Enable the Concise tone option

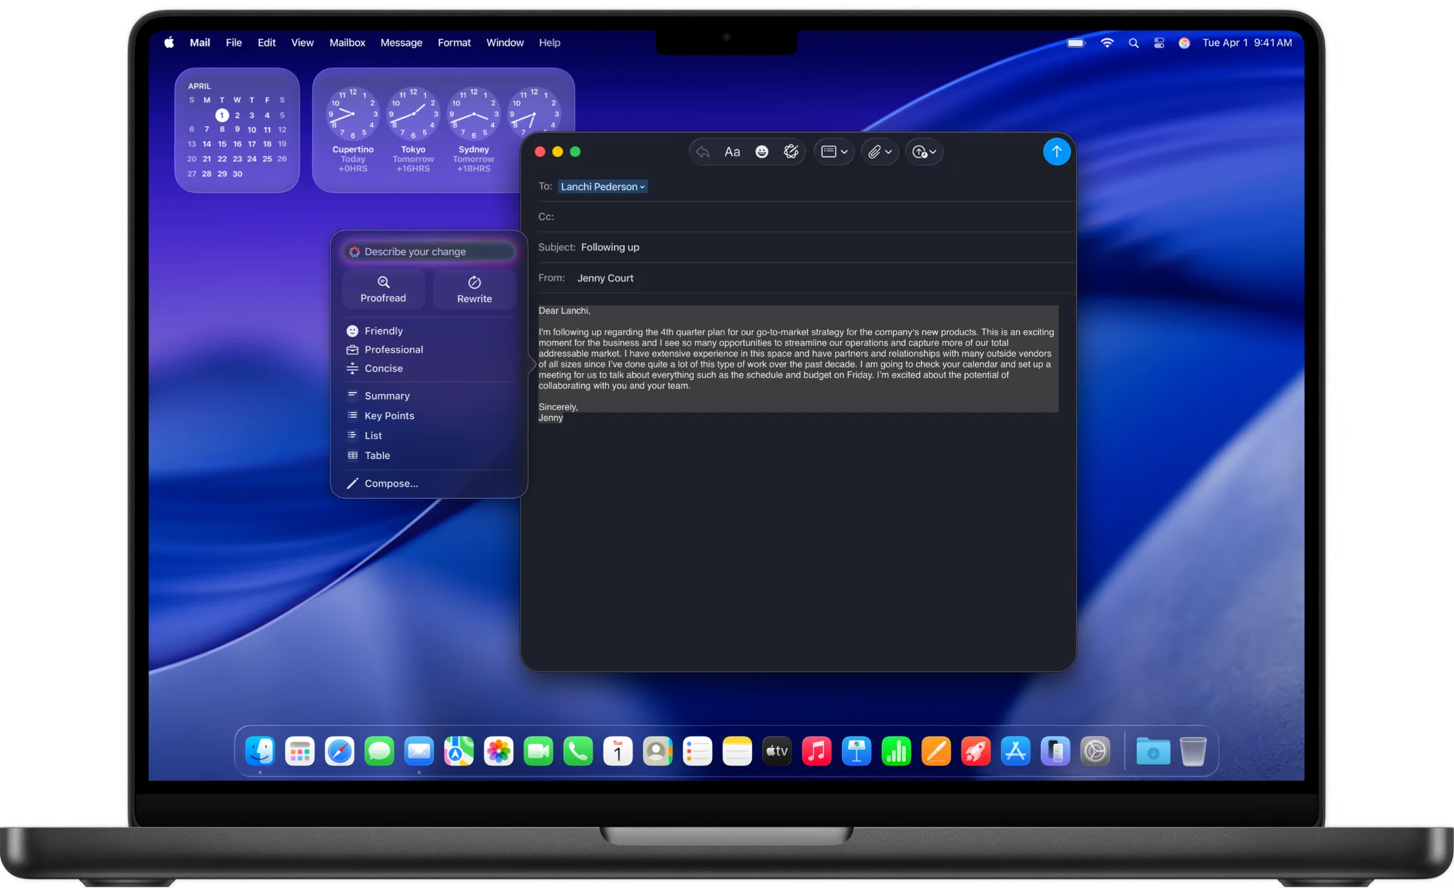(384, 368)
